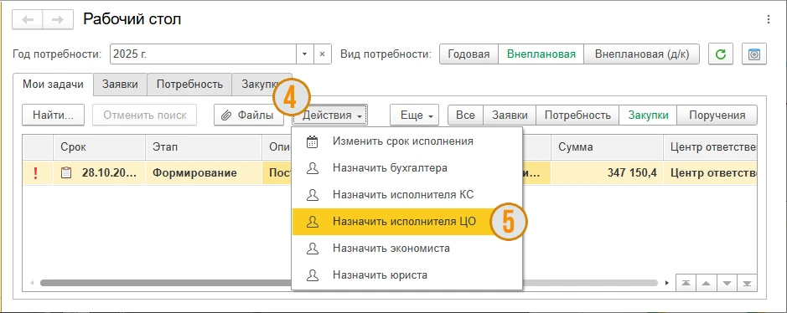Select the Формирование stage cell
The image size is (787, 313).
pos(204,173)
